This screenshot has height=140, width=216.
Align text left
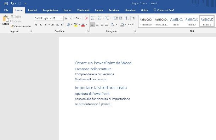(92, 25)
